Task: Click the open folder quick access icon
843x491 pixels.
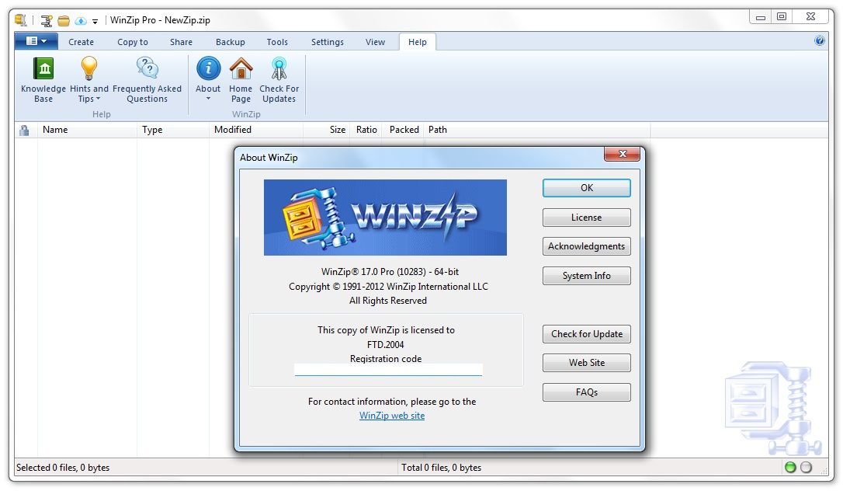Action: pos(64,21)
